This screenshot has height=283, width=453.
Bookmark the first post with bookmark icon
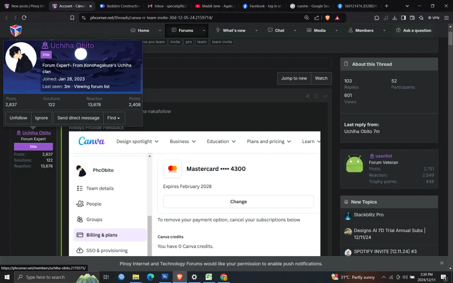point(316,96)
